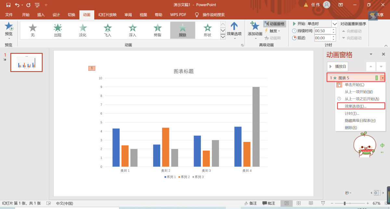
Task: Open the 幻灯片放映 slideshow tab
Action: coord(107,15)
